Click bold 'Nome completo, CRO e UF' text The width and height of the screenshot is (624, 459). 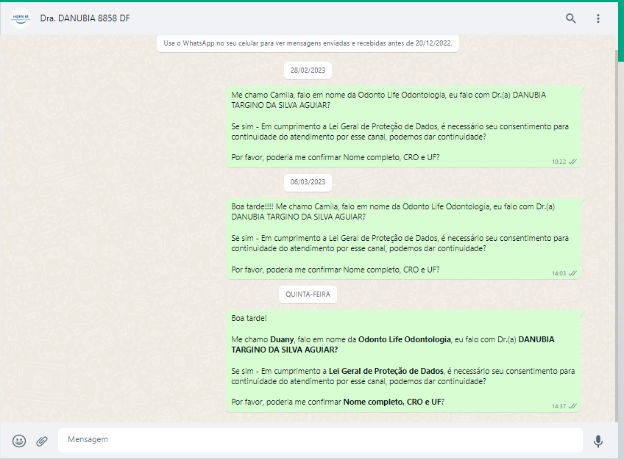point(392,402)
